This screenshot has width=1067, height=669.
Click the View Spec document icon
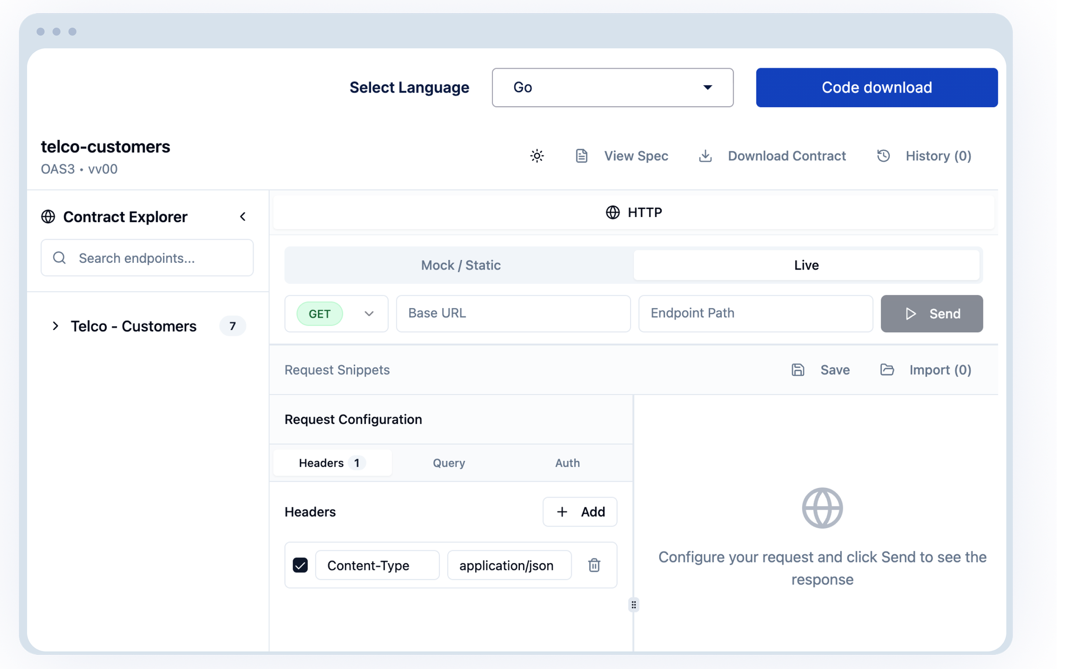pos(582,156)
